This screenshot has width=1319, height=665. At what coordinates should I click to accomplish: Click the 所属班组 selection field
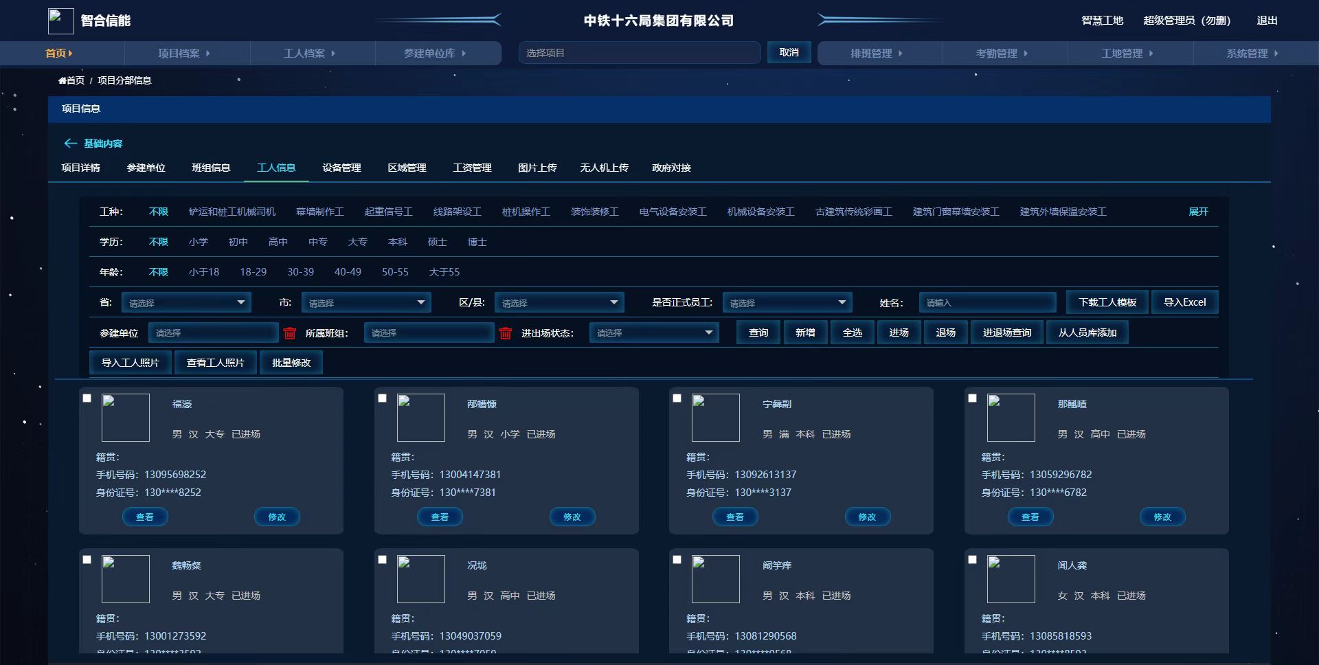(429, 333)
